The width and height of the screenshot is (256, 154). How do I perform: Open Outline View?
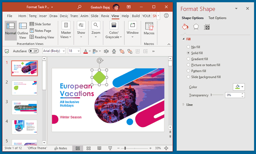(23, 30)
